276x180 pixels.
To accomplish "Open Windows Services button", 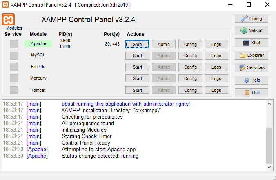I will click(x=252, y=67).
